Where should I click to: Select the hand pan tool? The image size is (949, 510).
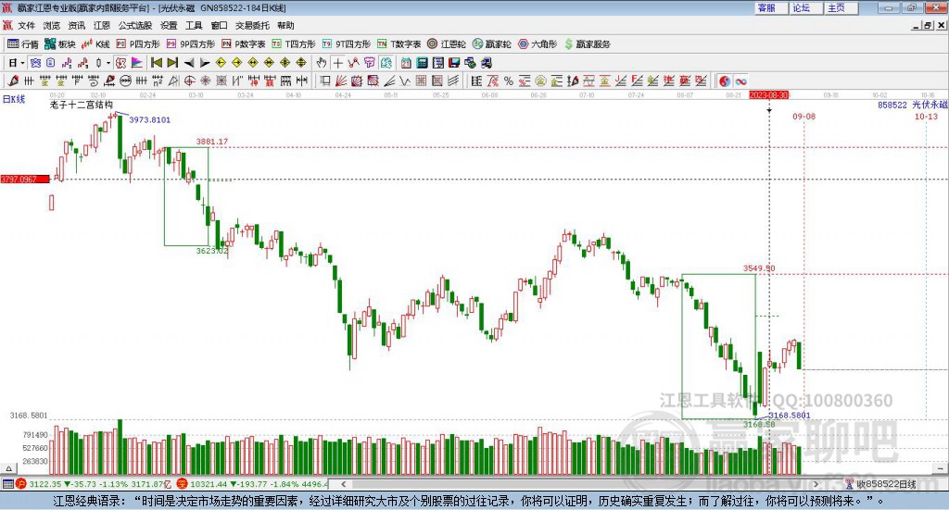pos(322,62)
